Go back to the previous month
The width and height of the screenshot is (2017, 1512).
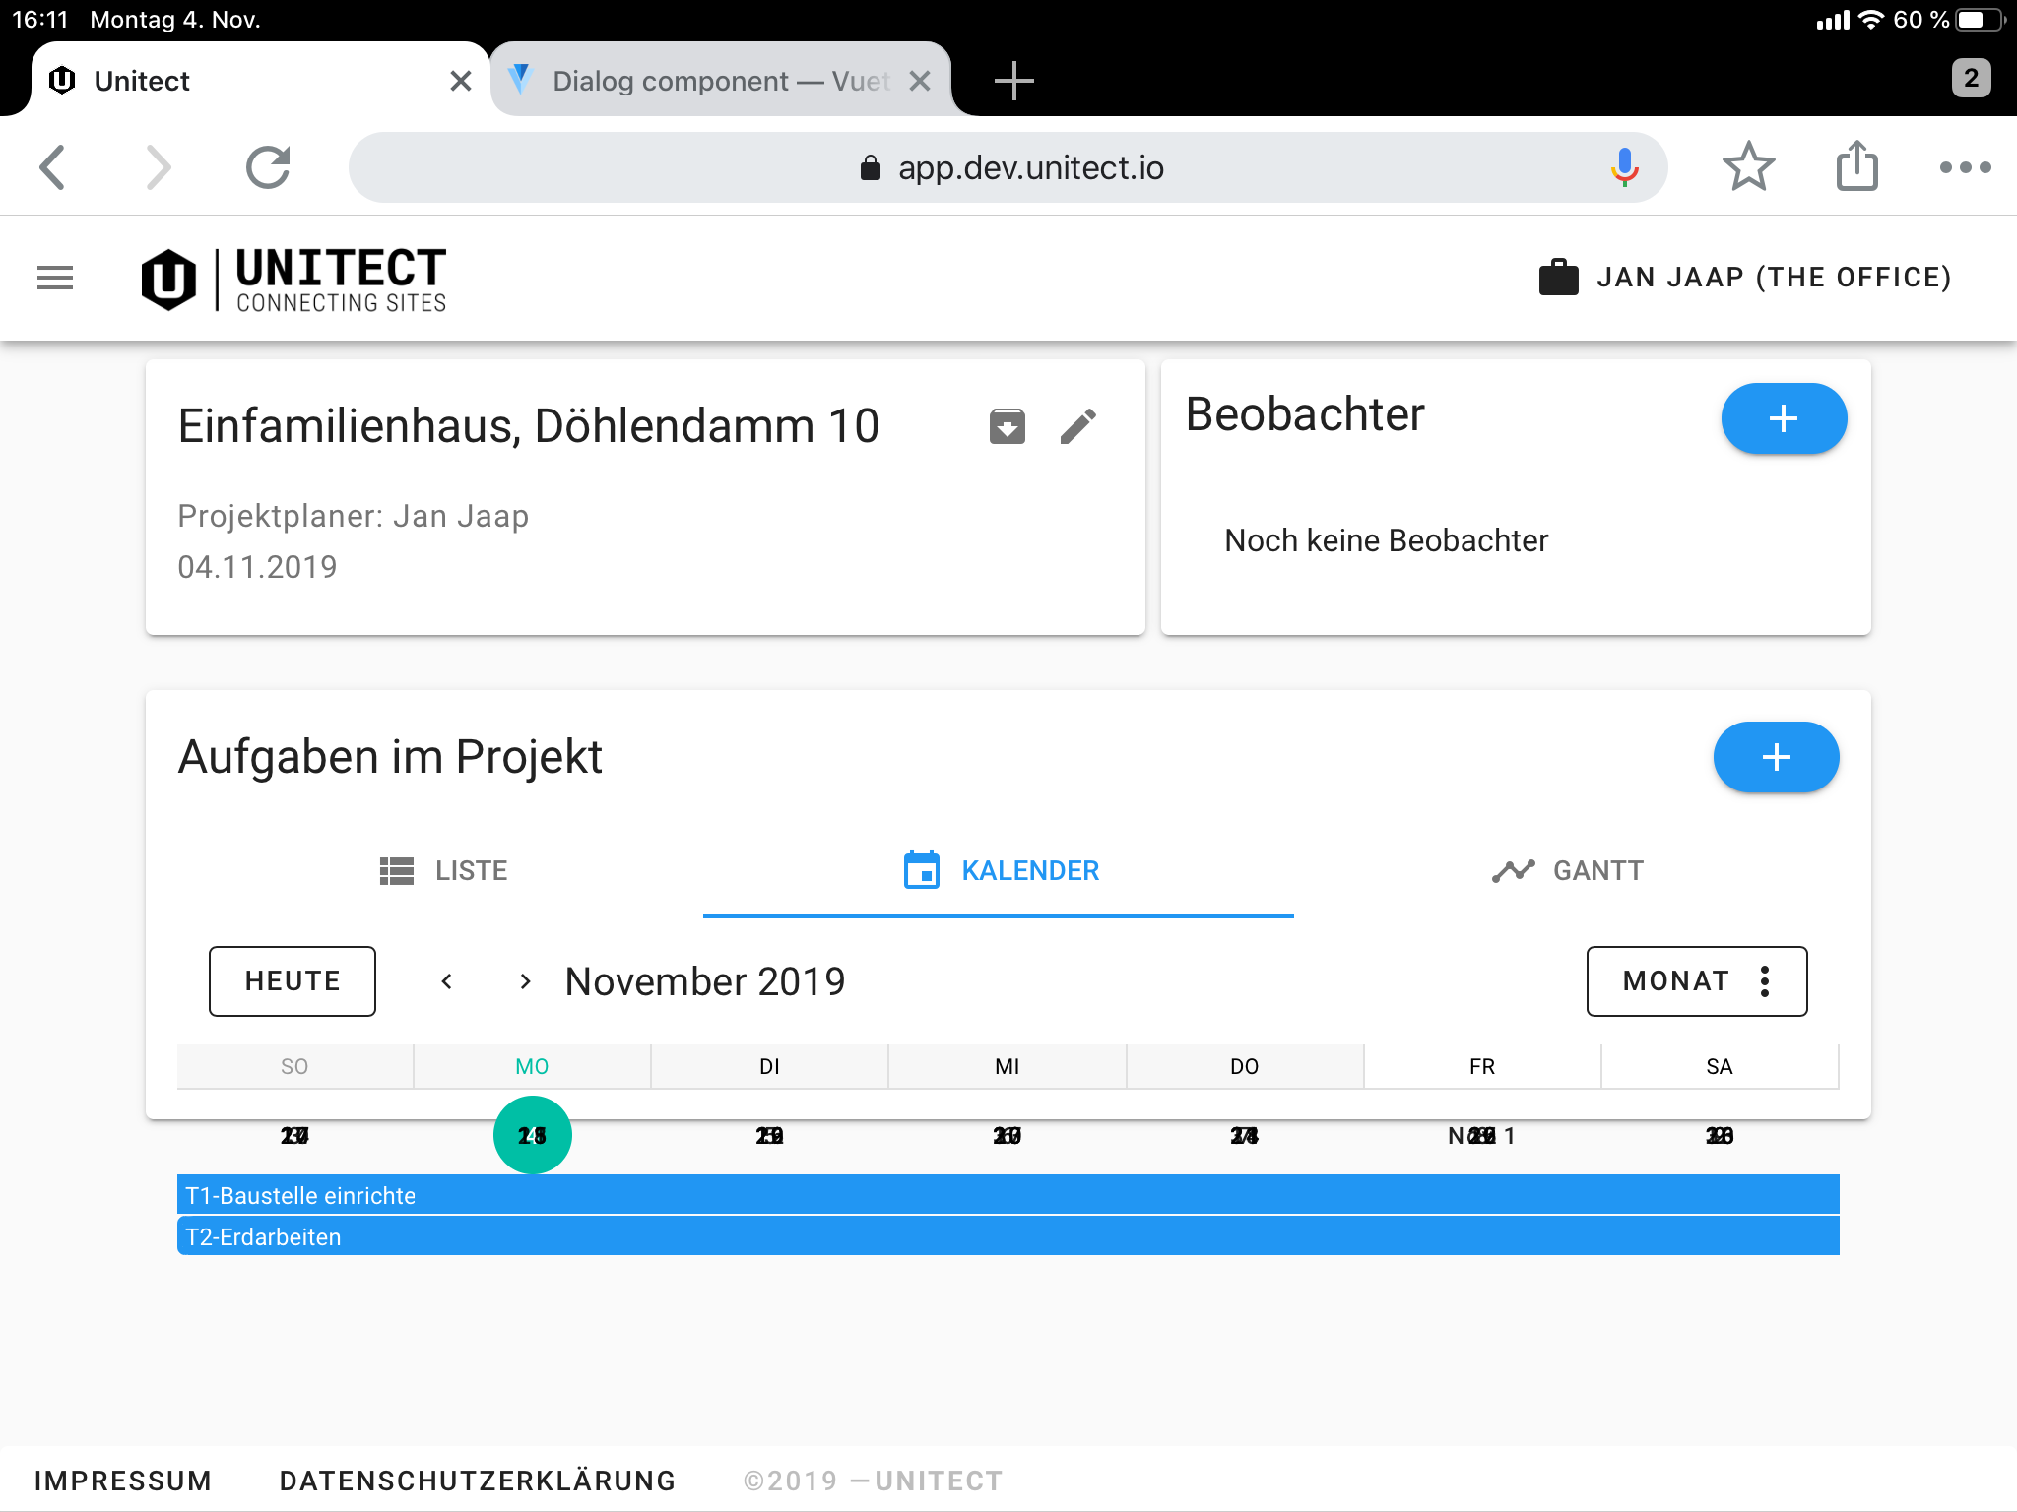tap(446, 980)
